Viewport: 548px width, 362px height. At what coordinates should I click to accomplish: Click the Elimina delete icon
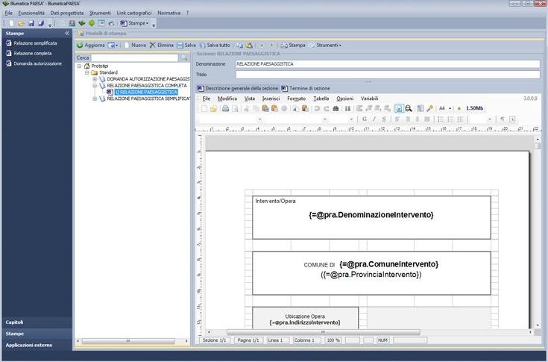tap(152, 45)
